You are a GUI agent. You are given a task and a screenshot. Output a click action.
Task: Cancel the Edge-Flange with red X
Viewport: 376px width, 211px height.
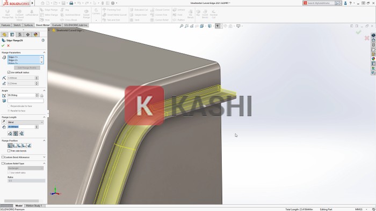click(9, 46)
